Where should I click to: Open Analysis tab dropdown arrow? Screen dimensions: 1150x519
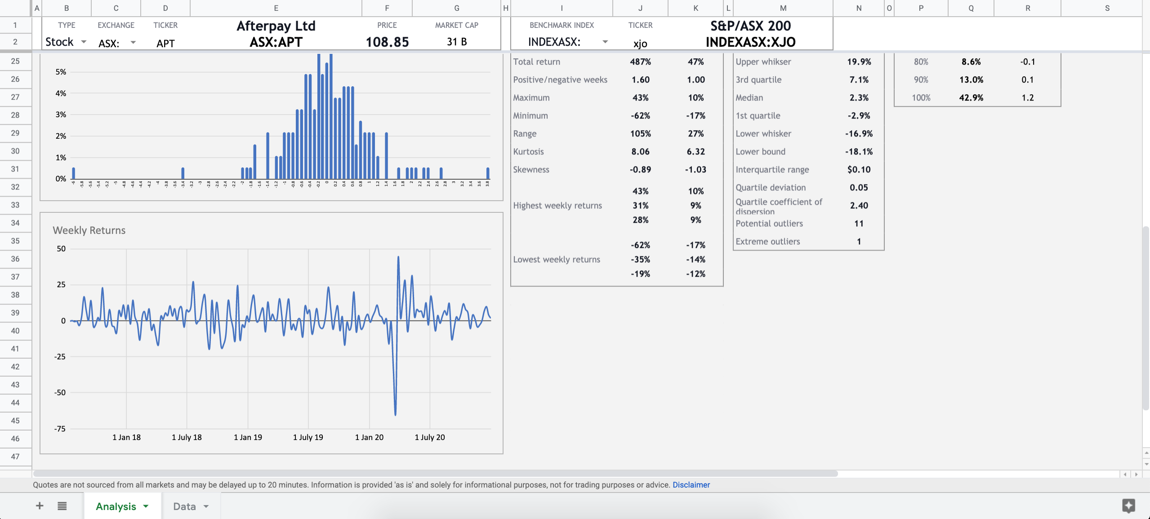[146, 506]
